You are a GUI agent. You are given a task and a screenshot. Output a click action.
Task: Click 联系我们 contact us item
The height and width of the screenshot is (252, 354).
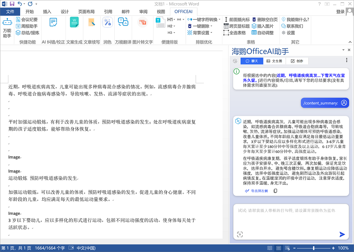(292, 26)
